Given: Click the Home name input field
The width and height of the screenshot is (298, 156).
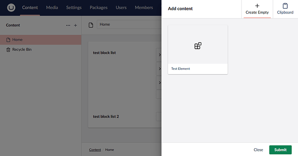Looking at the screenshot, I should (129, 25).
